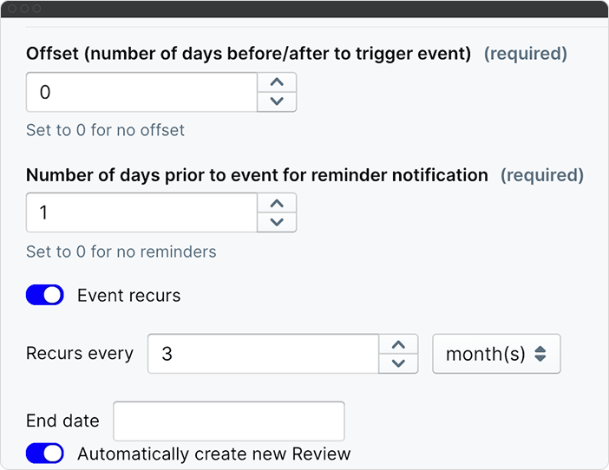Click the Event recurs label

[x=128, y=296]
